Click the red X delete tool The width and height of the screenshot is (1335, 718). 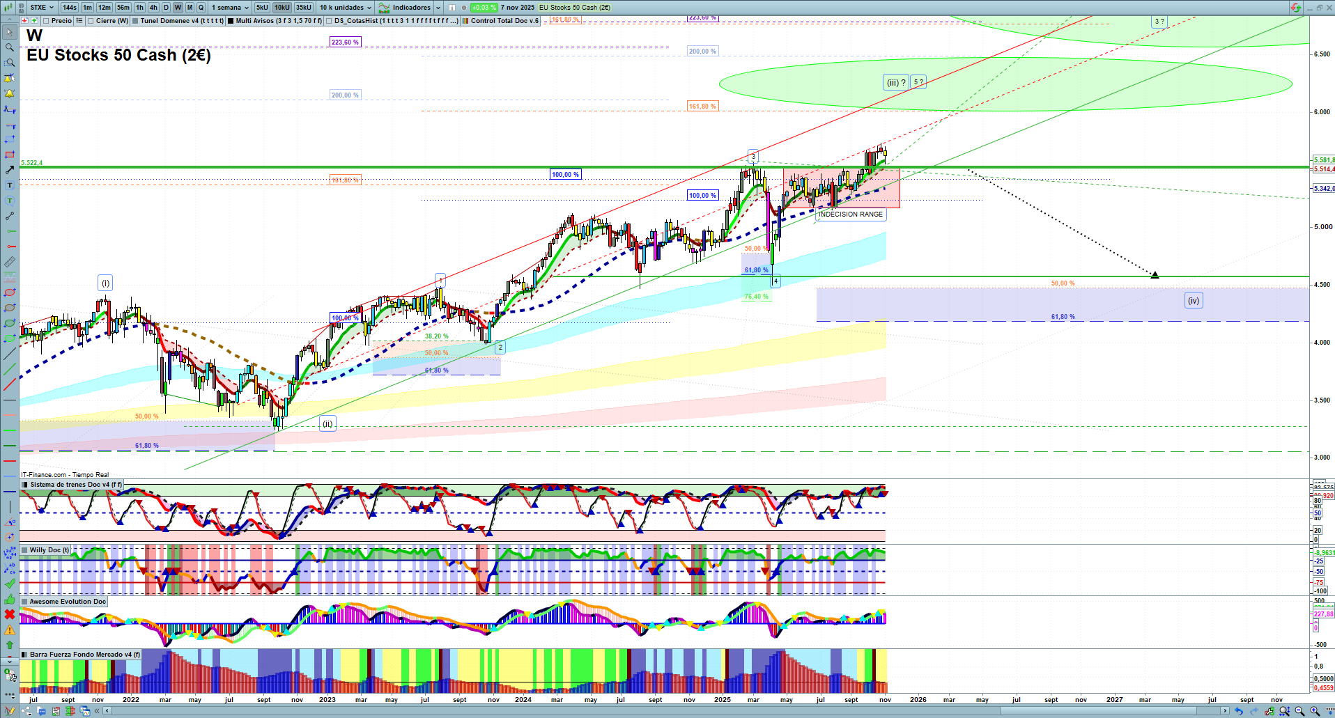(x=10, y=614)
